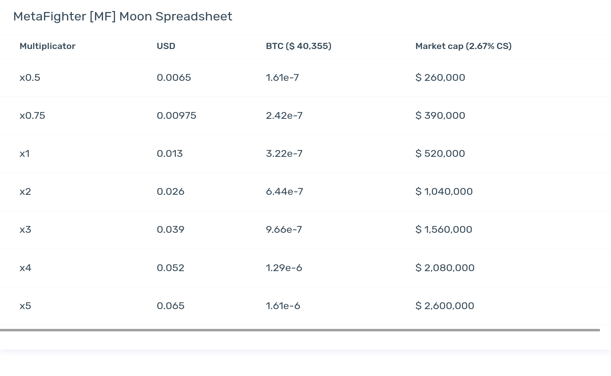The image size is (611, 376).
Task: Click the 0.026 USD value
Action: pos(171,192)
